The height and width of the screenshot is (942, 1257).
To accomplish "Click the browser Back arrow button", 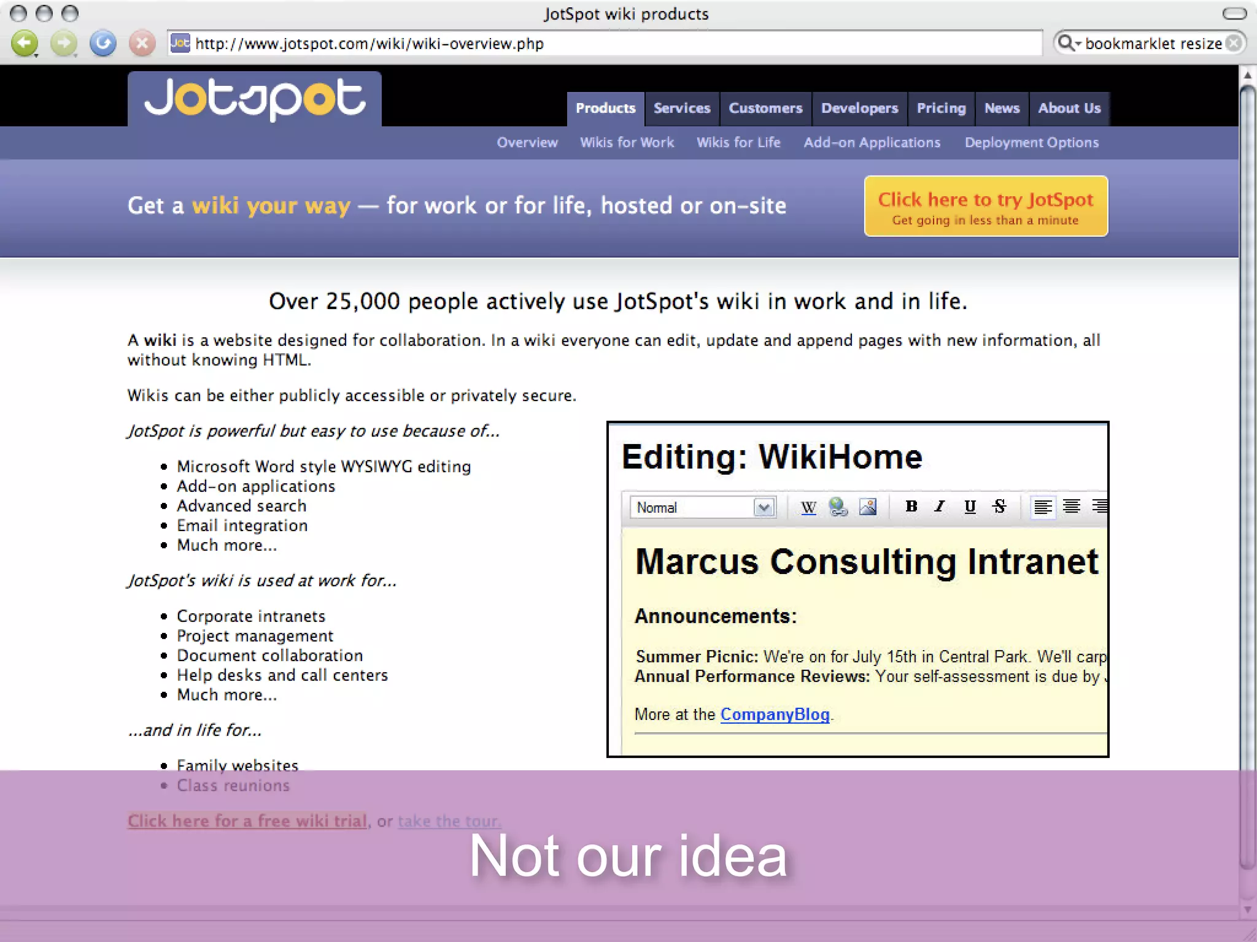I will tap(25, 44).
